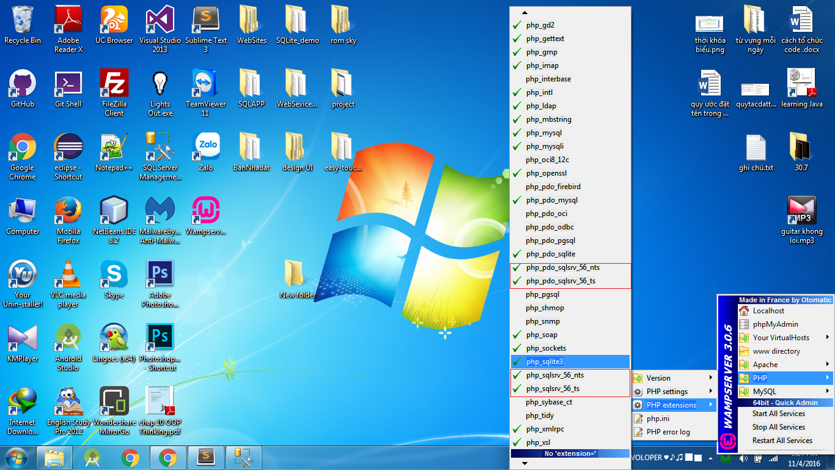Disable the php_pdo_sqlsrv_56_nts extension
This screenshot has height=473, width=835.
coord(570,267)
